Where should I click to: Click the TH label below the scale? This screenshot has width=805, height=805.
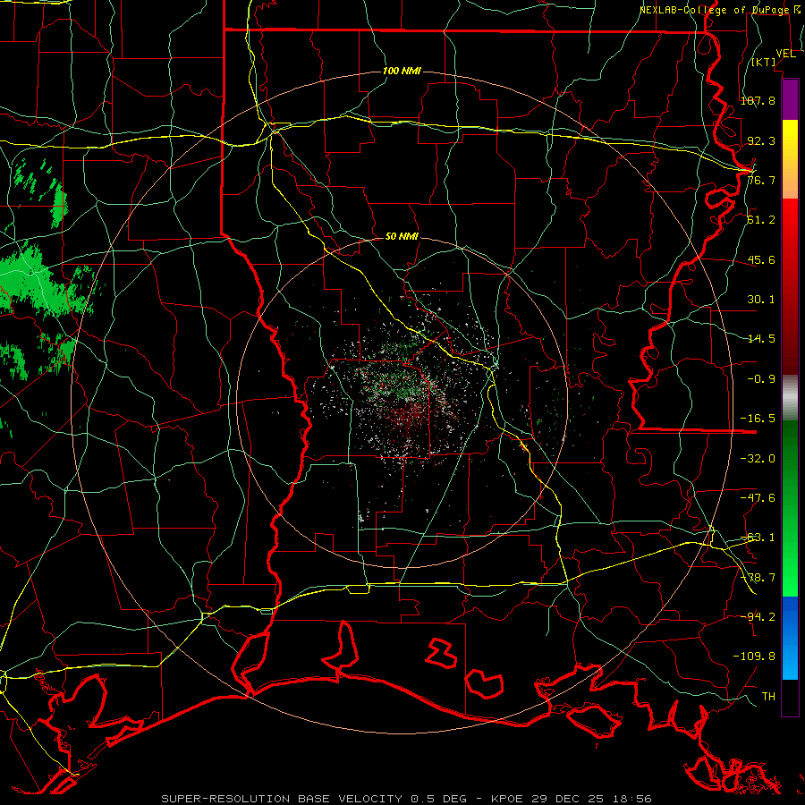click(768, 697)
